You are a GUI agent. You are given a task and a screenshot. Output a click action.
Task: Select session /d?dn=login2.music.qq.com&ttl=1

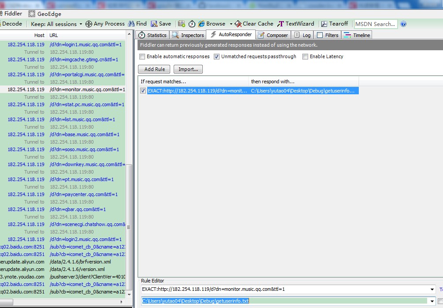point(63,239)
